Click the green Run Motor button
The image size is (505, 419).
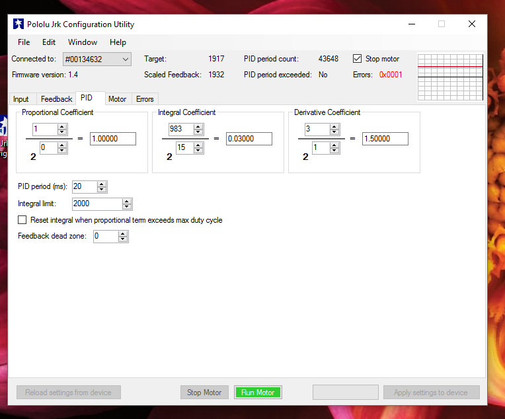[x=258, y=393]
